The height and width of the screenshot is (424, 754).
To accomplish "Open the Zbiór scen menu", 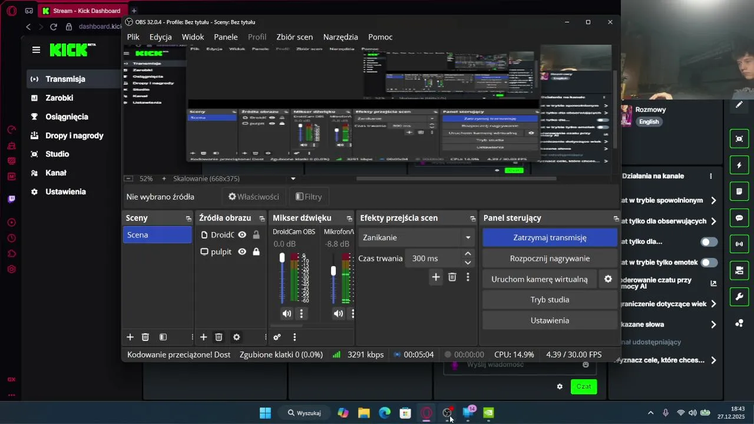I will pos(295,37).
